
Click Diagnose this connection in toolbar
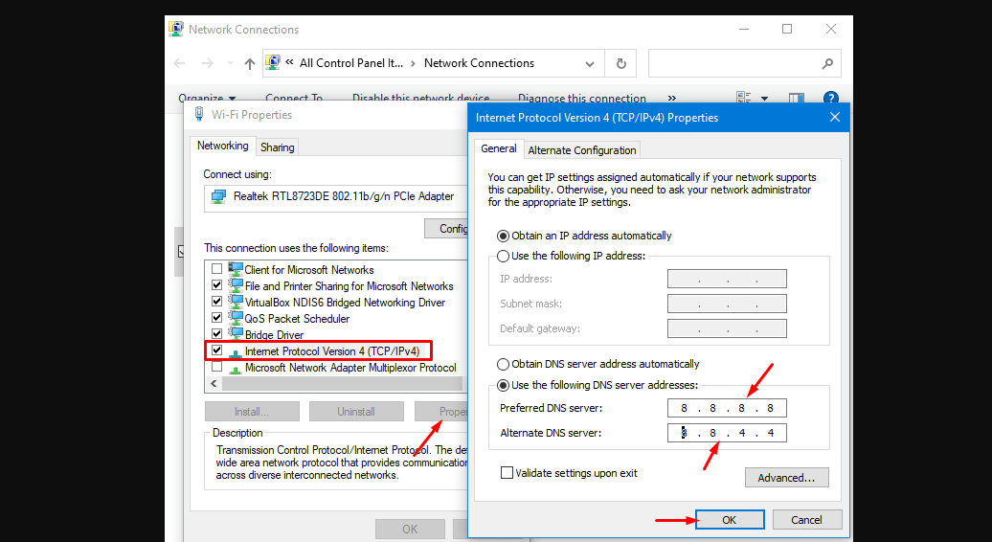coord(581,98)
